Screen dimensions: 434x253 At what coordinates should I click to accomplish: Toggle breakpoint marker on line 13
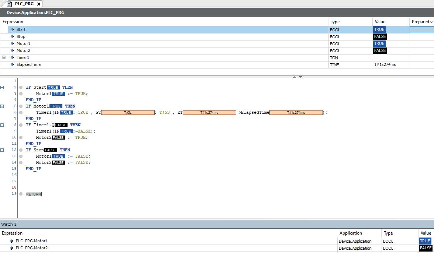click(x=21, y=156)
